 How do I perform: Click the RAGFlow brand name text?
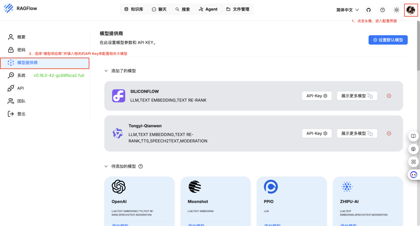27,9
